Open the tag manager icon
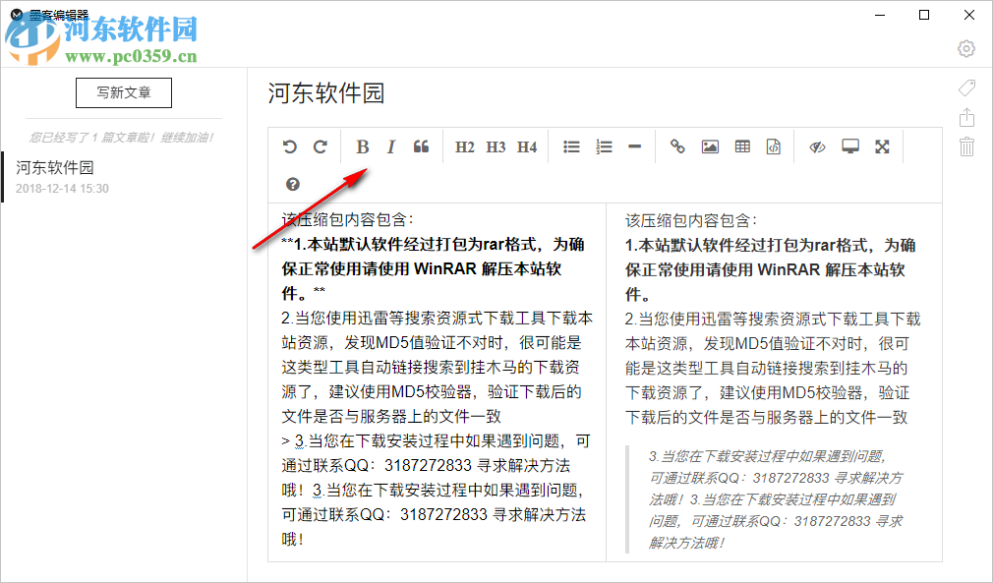The height and width of the screenshot is (583, 993). [x=966, y=87]
